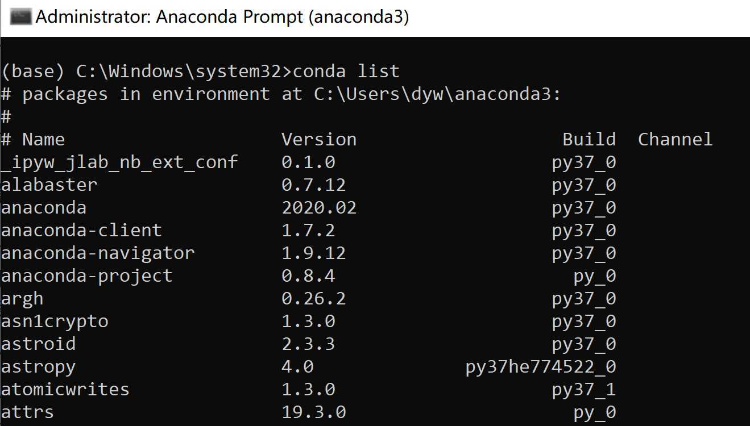The height and width of the screenshot is (426, 750).
Task: Click the 'anaconda-client' package name
Action: click(81, 230)
